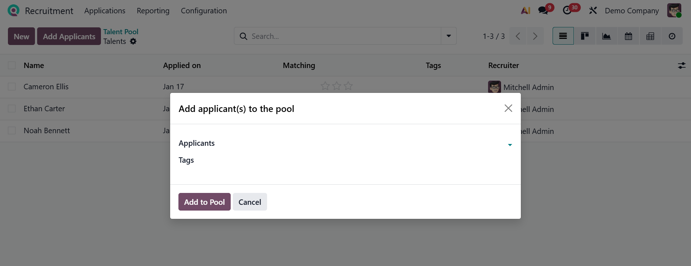Tick the Cameron Ellis row checkbox
The width and height of the screenshot is (691, 266).
tap(12, 87)
